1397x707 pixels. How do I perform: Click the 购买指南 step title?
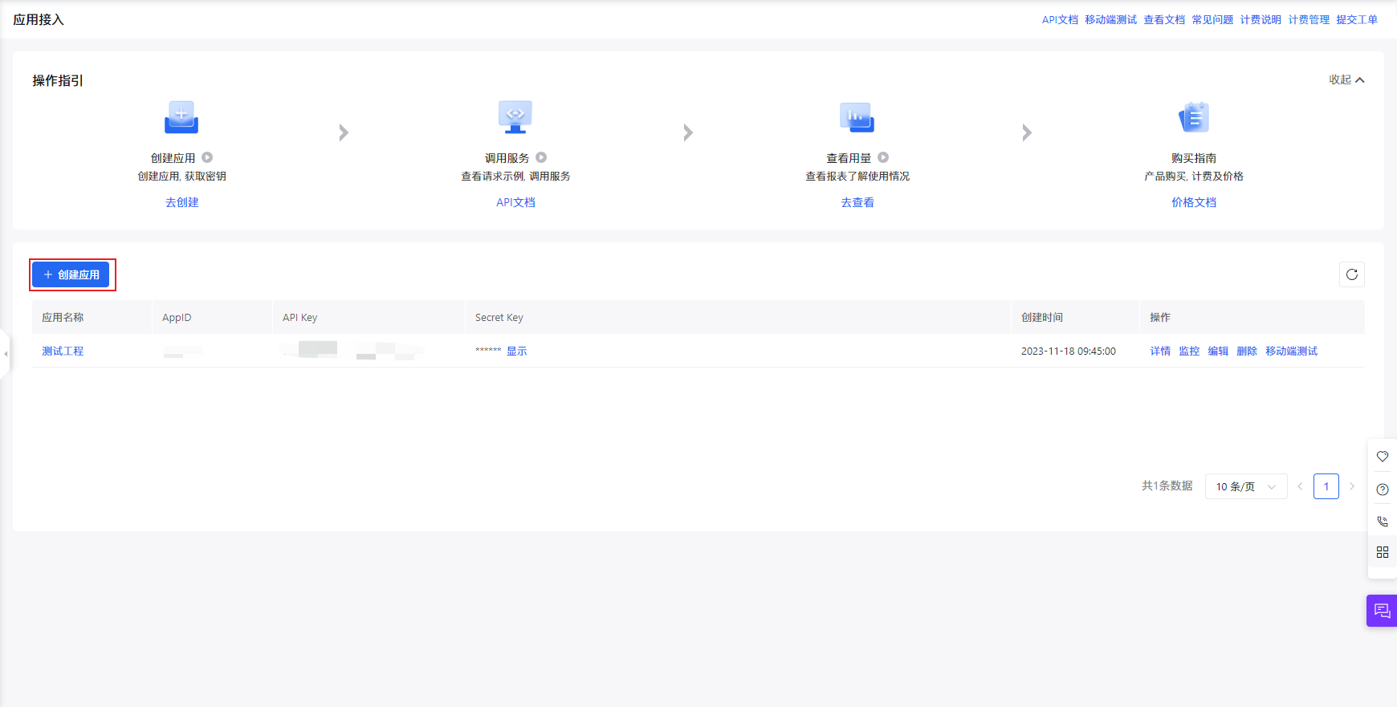[1194, 158]
